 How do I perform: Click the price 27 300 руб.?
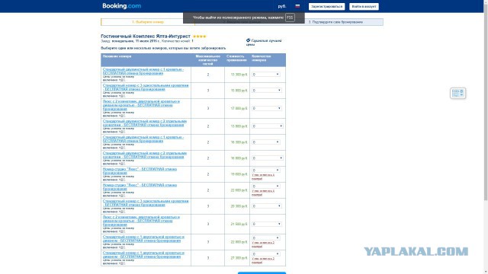pyautogui.click(x=239, y=258)
